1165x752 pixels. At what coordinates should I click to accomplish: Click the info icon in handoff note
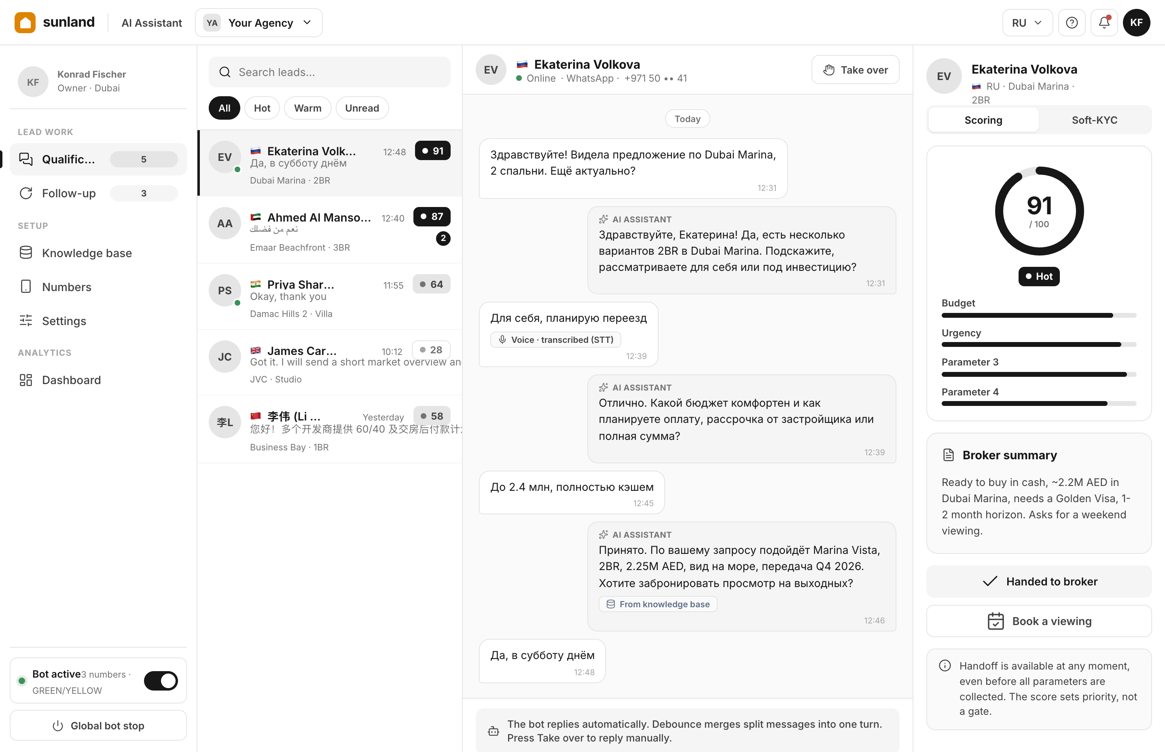click(x=945, y=665)
